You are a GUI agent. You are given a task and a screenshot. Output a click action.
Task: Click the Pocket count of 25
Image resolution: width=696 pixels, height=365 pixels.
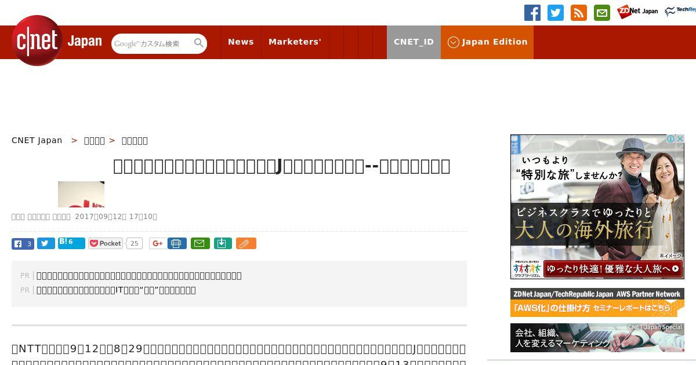coord(134,243)
